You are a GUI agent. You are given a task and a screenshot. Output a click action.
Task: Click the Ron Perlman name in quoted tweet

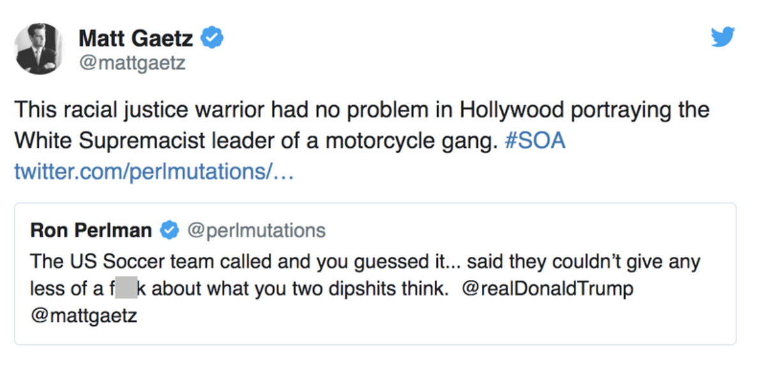pyautogui.click(x=91, y=231)
